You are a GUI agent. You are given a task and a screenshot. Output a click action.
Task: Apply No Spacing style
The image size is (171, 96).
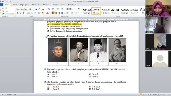106,11
